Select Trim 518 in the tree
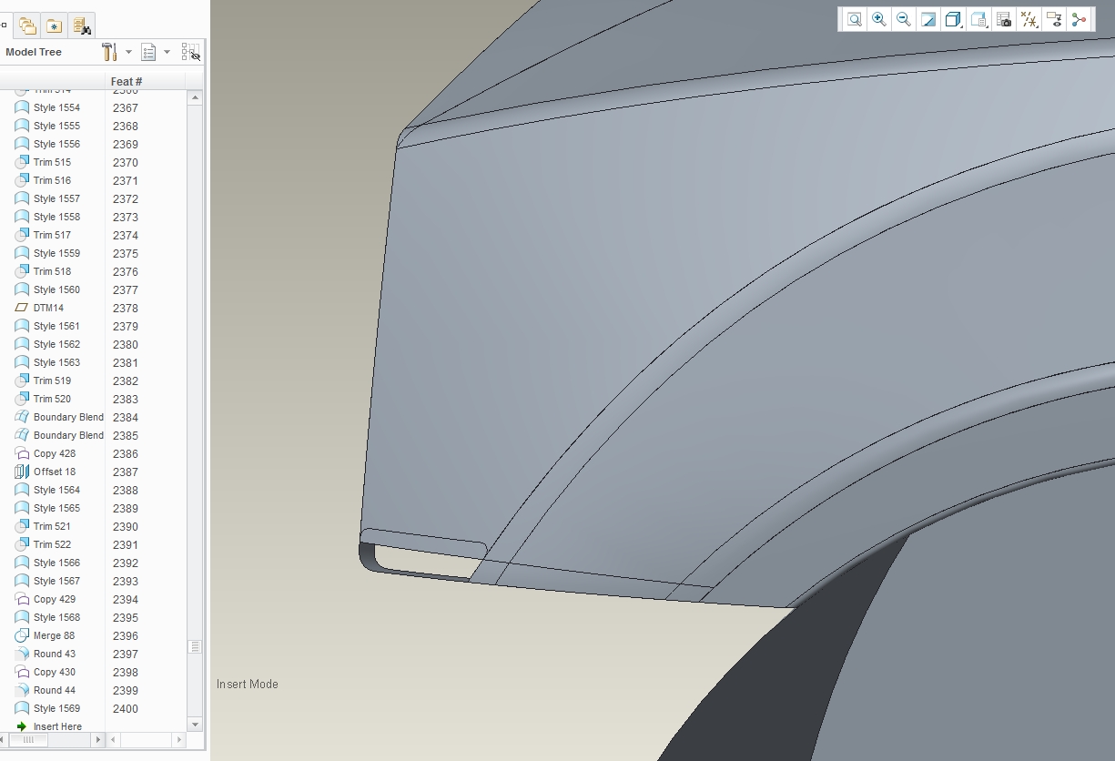 52,271
